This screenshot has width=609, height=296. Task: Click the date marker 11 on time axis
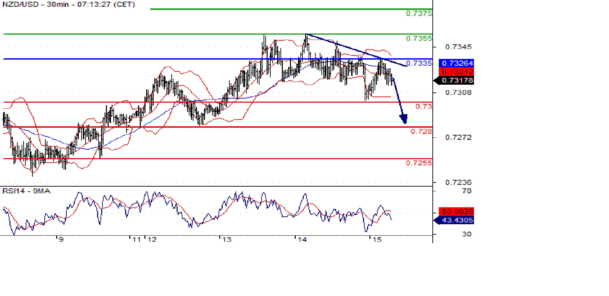[136, 239]
